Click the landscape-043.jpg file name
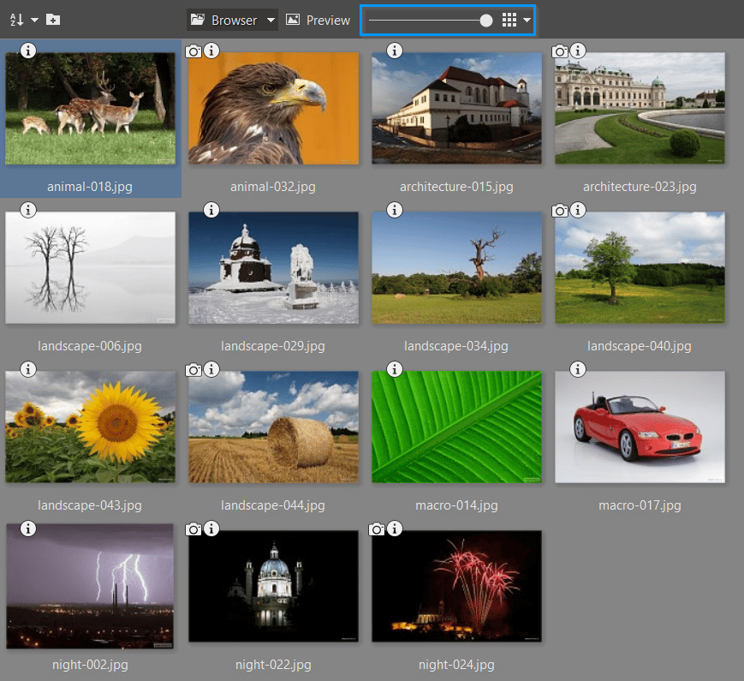The height and width of the screenshot is (681, 744). pos(90,505)
